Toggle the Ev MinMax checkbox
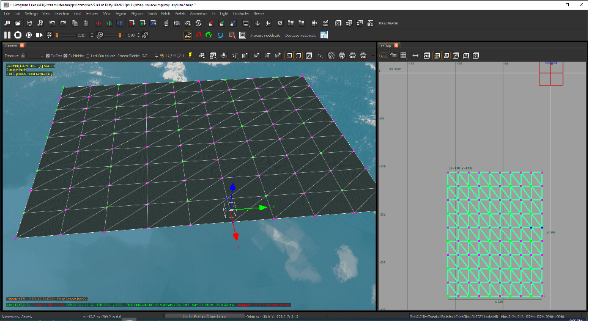This screenshot has width=589, height=322. point(65,56)
